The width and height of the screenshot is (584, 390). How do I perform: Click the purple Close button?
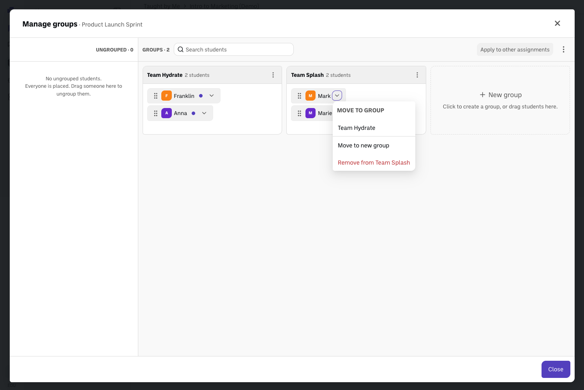click(556, 369)
